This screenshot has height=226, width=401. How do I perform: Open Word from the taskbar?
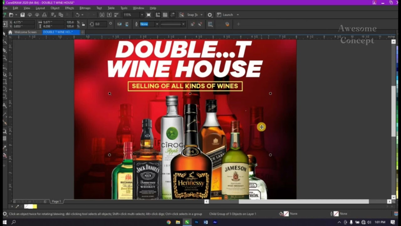click(x=206, y=222)
